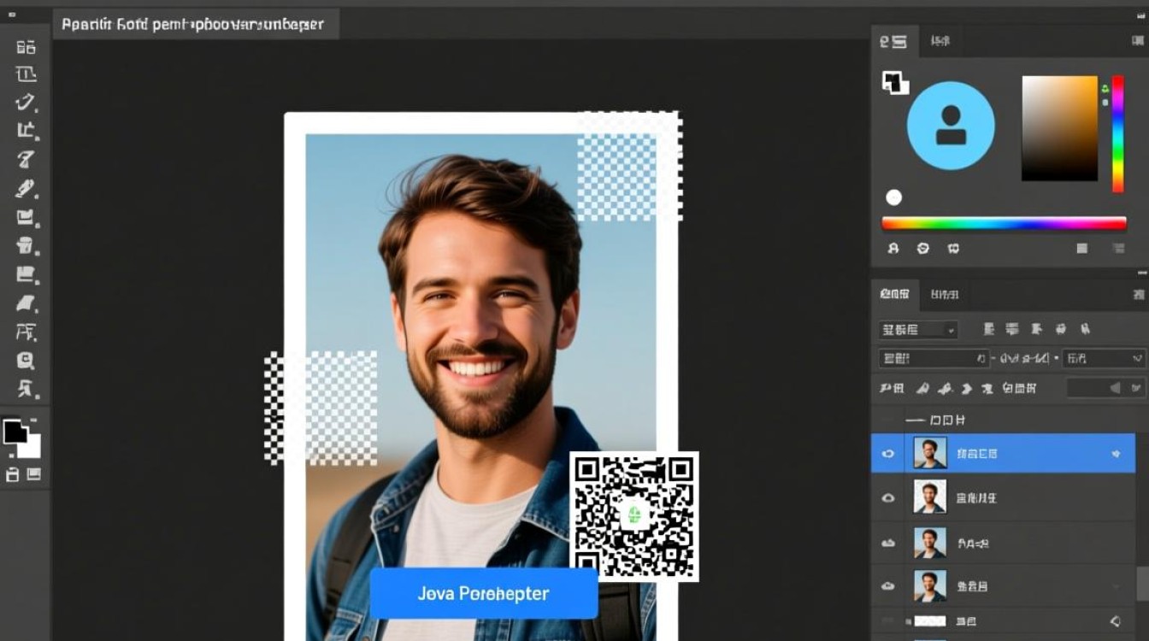Toggle visibility of the fourth portrait layer
This screenshot has width=1149, height=641.
[x=888, y=586]
